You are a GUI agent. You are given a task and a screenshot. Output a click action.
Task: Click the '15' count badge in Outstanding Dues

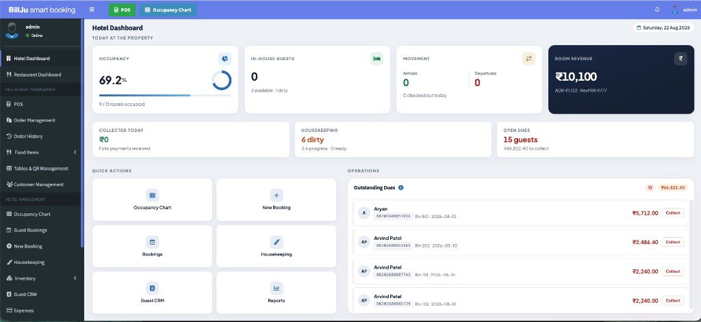pyautogui.click(x=650, y=187)
